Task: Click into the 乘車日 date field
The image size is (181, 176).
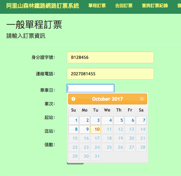Action: pos(90,88)
